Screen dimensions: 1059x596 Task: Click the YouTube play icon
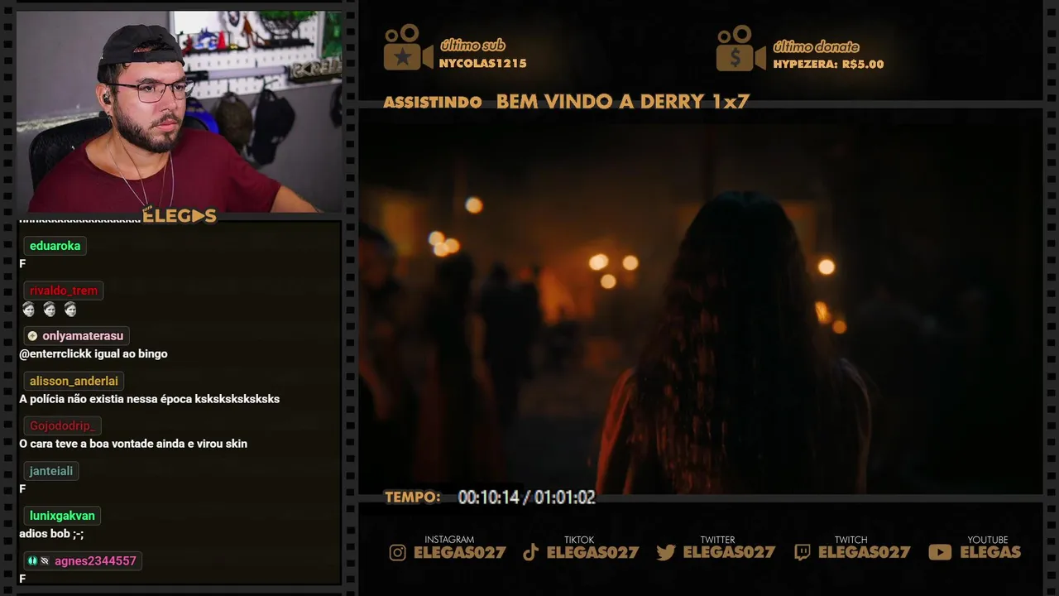click(940, 552)
